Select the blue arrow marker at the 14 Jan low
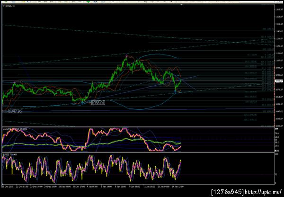This screenshot has width=284, height=197. pyautogui.click(x=175, y=92)
